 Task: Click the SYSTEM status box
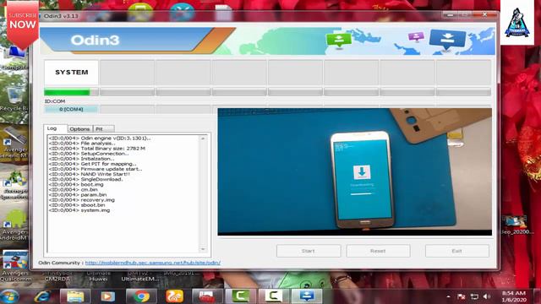tap(71, 73)
